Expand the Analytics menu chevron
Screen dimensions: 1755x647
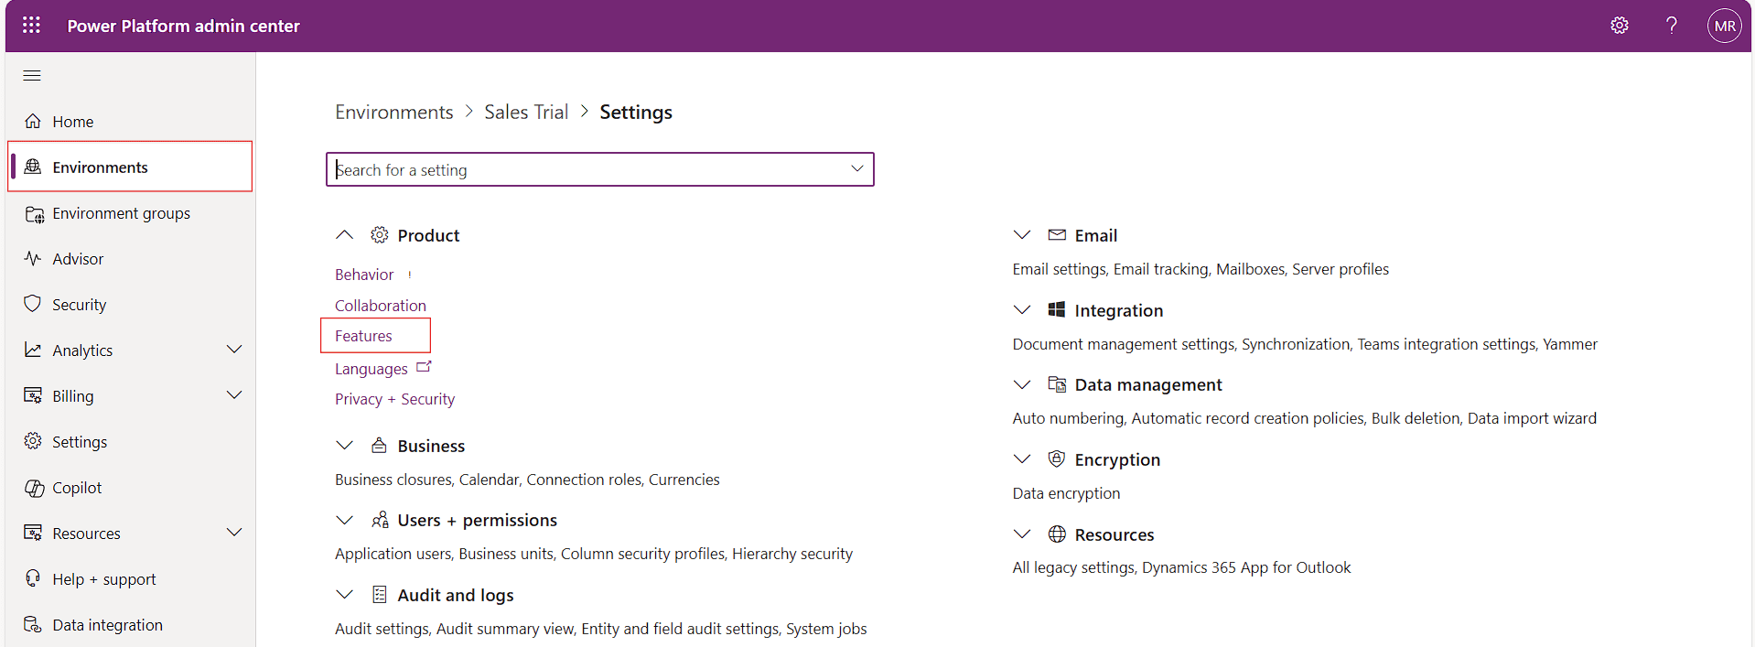click(x=234, y=350)
